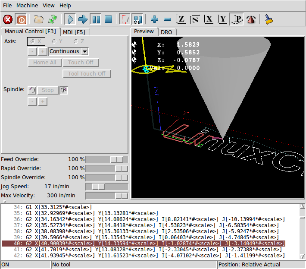Switch to top Z view
This screenshot has width=306, height=269.
pos(181,19)
